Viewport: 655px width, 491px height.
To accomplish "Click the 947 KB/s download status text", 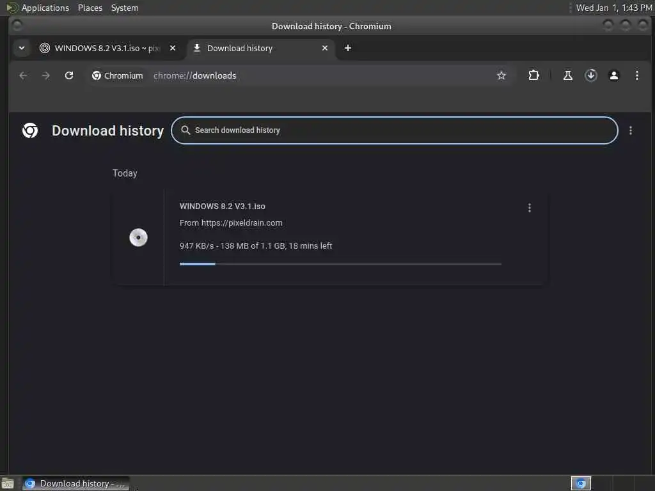I will [256, 246].
